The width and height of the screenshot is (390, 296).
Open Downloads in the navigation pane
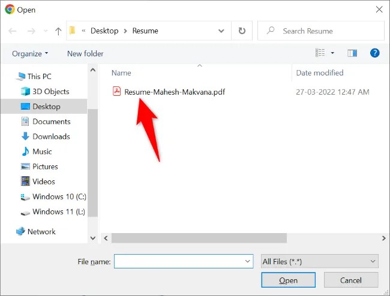pyautogui.click(x=46, y=137)
